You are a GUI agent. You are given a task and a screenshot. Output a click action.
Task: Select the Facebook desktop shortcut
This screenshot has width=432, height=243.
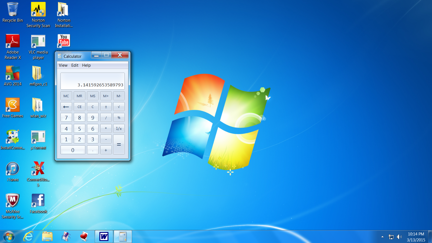[x=38, y=203]
